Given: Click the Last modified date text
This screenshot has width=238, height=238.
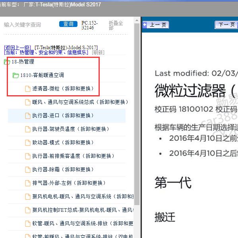Looking at the screenshot, I should tap(196, 73).
